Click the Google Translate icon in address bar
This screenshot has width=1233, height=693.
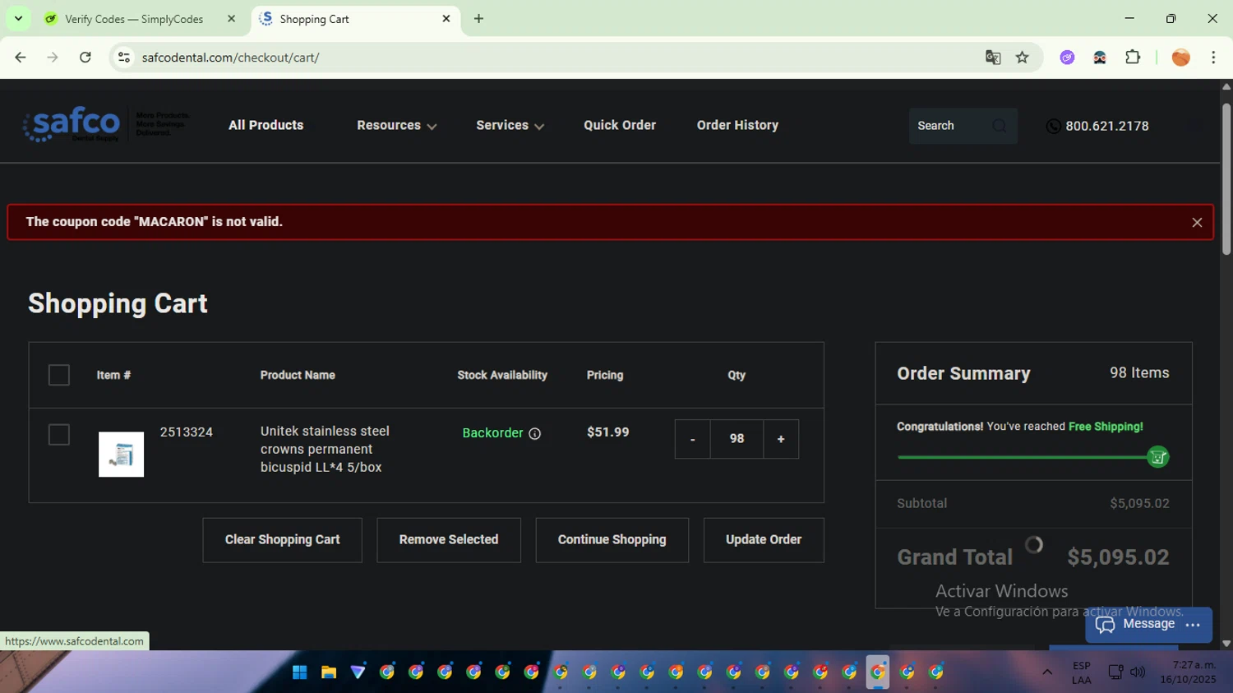click(993, 58)
